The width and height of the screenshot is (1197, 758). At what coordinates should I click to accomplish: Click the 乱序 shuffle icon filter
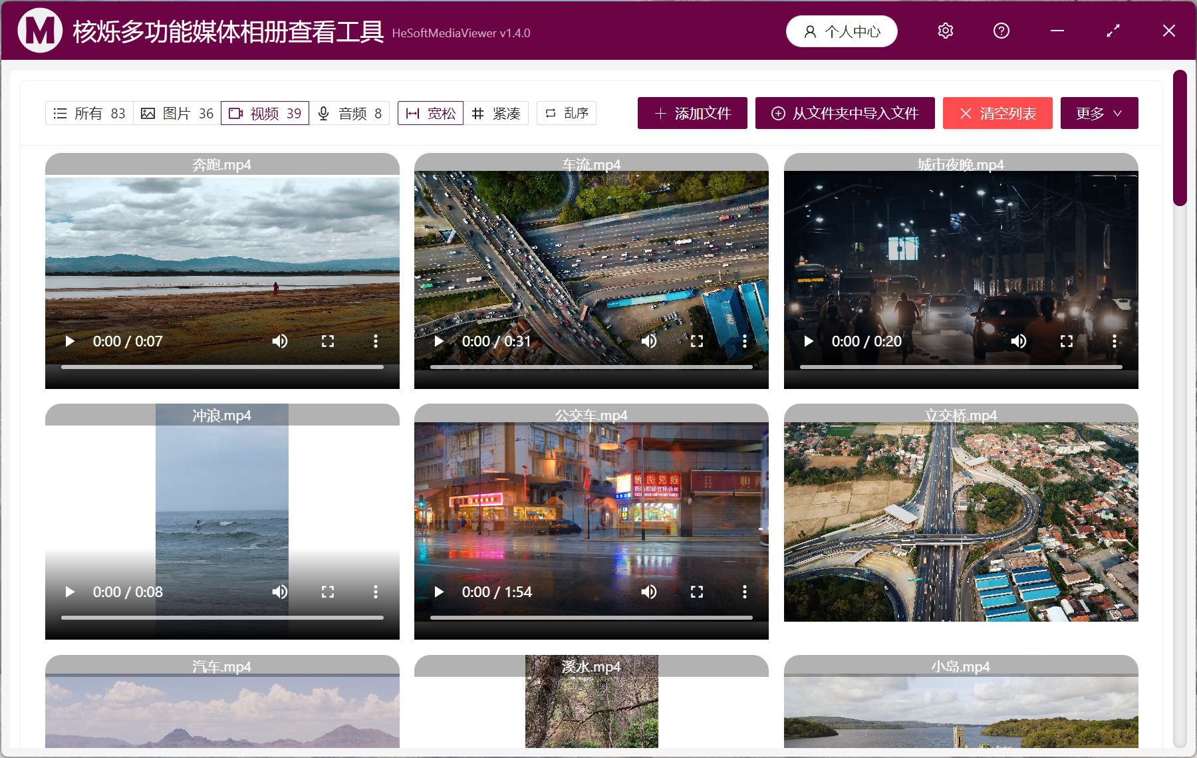pos(565,113)
